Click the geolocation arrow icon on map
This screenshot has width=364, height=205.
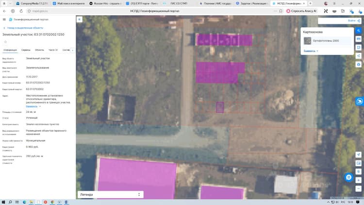coord(359,154)
